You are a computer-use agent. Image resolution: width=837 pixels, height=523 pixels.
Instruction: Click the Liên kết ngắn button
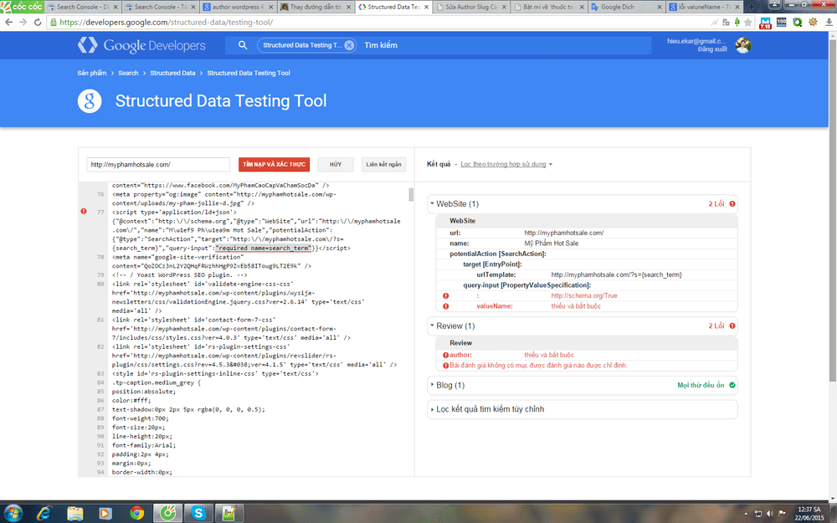[383, 164]
